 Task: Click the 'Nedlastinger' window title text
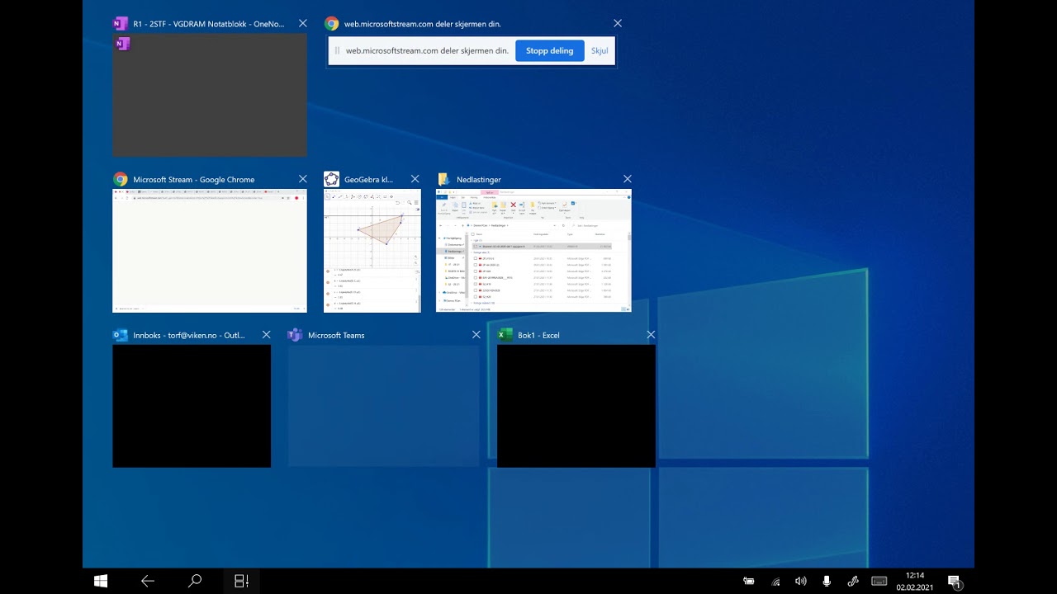click(x=479, y=179)
